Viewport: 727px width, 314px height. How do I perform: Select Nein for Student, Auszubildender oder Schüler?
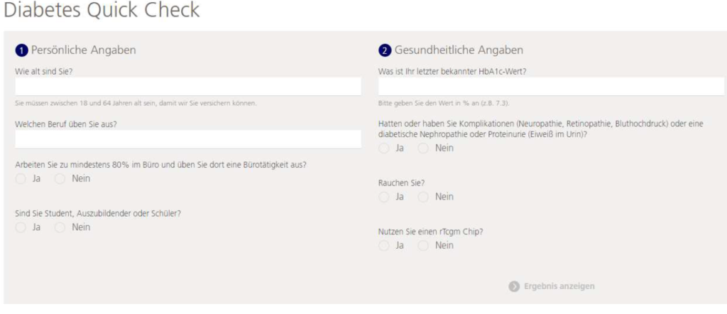coord(60,228)
